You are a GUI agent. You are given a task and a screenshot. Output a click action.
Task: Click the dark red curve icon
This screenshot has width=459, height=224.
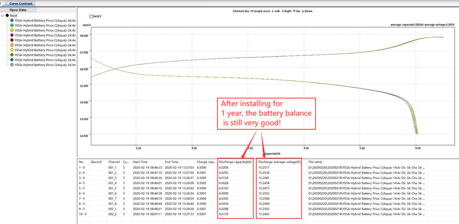click(12, 40)
